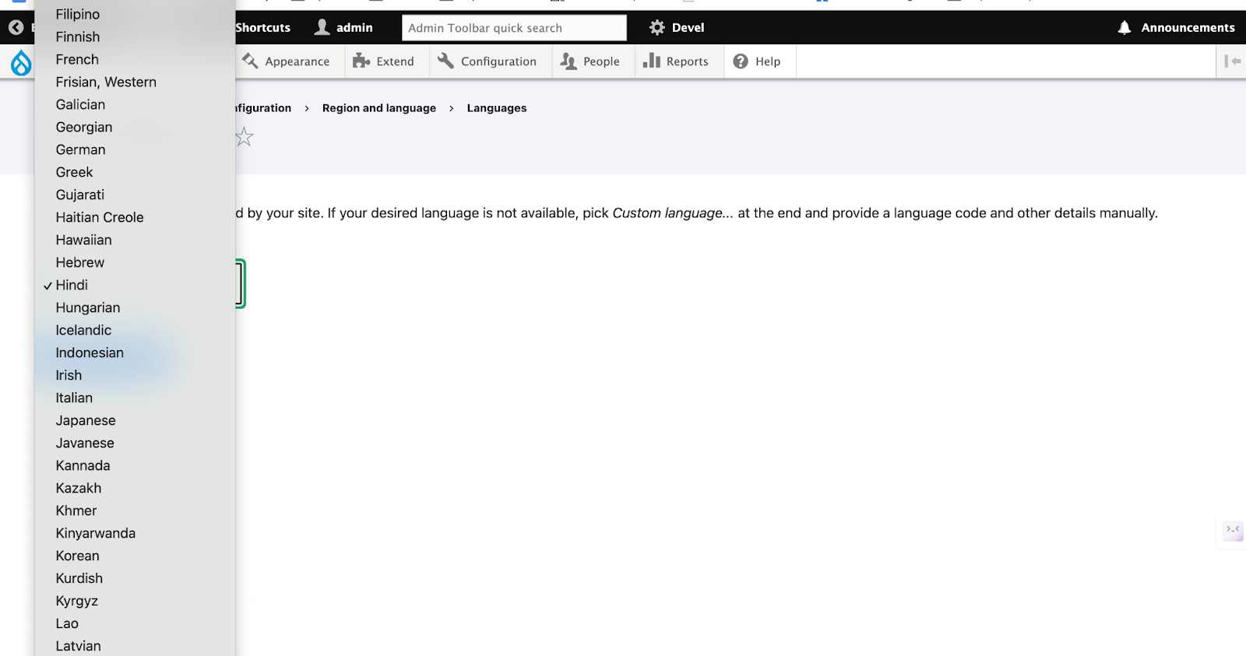Open the Devel toolbar menu label

tap(688, 27)
